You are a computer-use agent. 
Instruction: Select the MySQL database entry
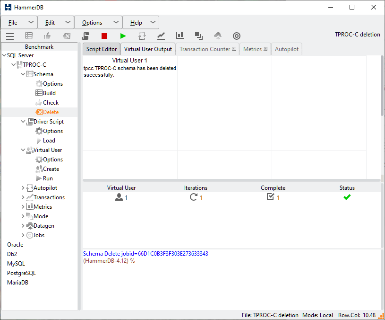(x=16, y=263)
